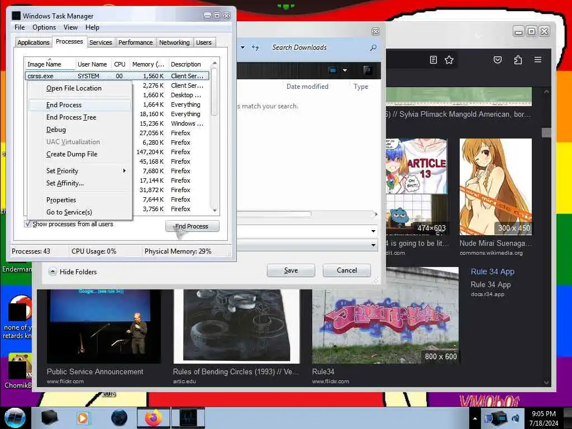Click Cancel in the download dialog

(346, 270)
